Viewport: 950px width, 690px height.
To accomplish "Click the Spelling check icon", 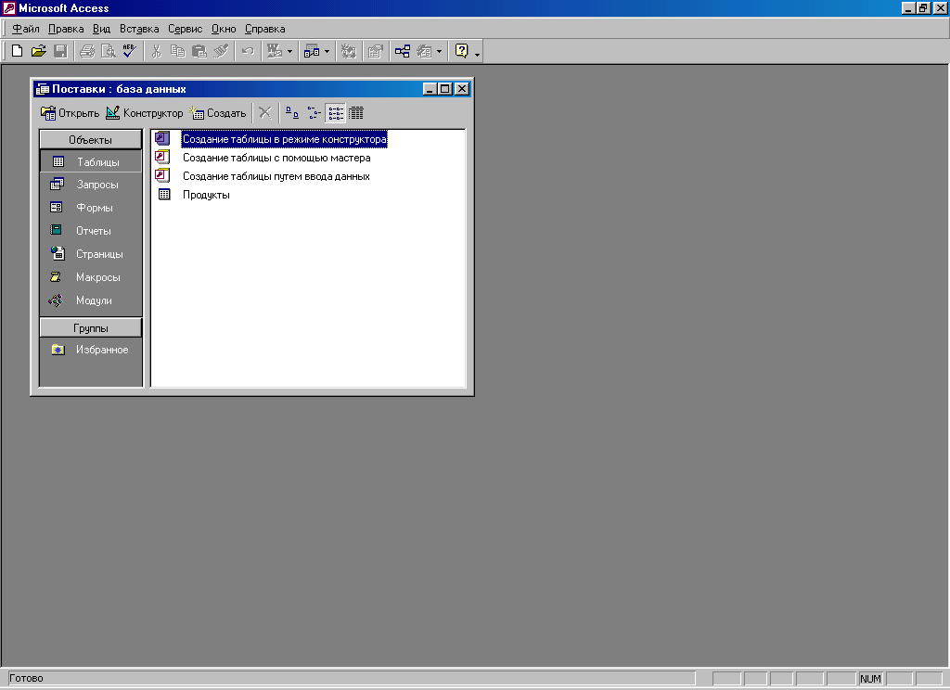I will point(129,52).
